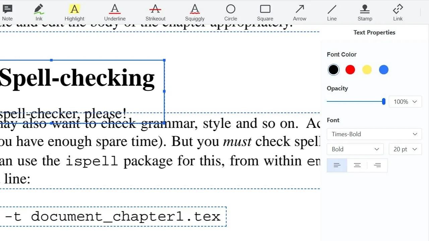The width and height of the screenshot is (429, 241).
Task: Choose the Underline annotation tool
Action: click(x=115, y=13)
